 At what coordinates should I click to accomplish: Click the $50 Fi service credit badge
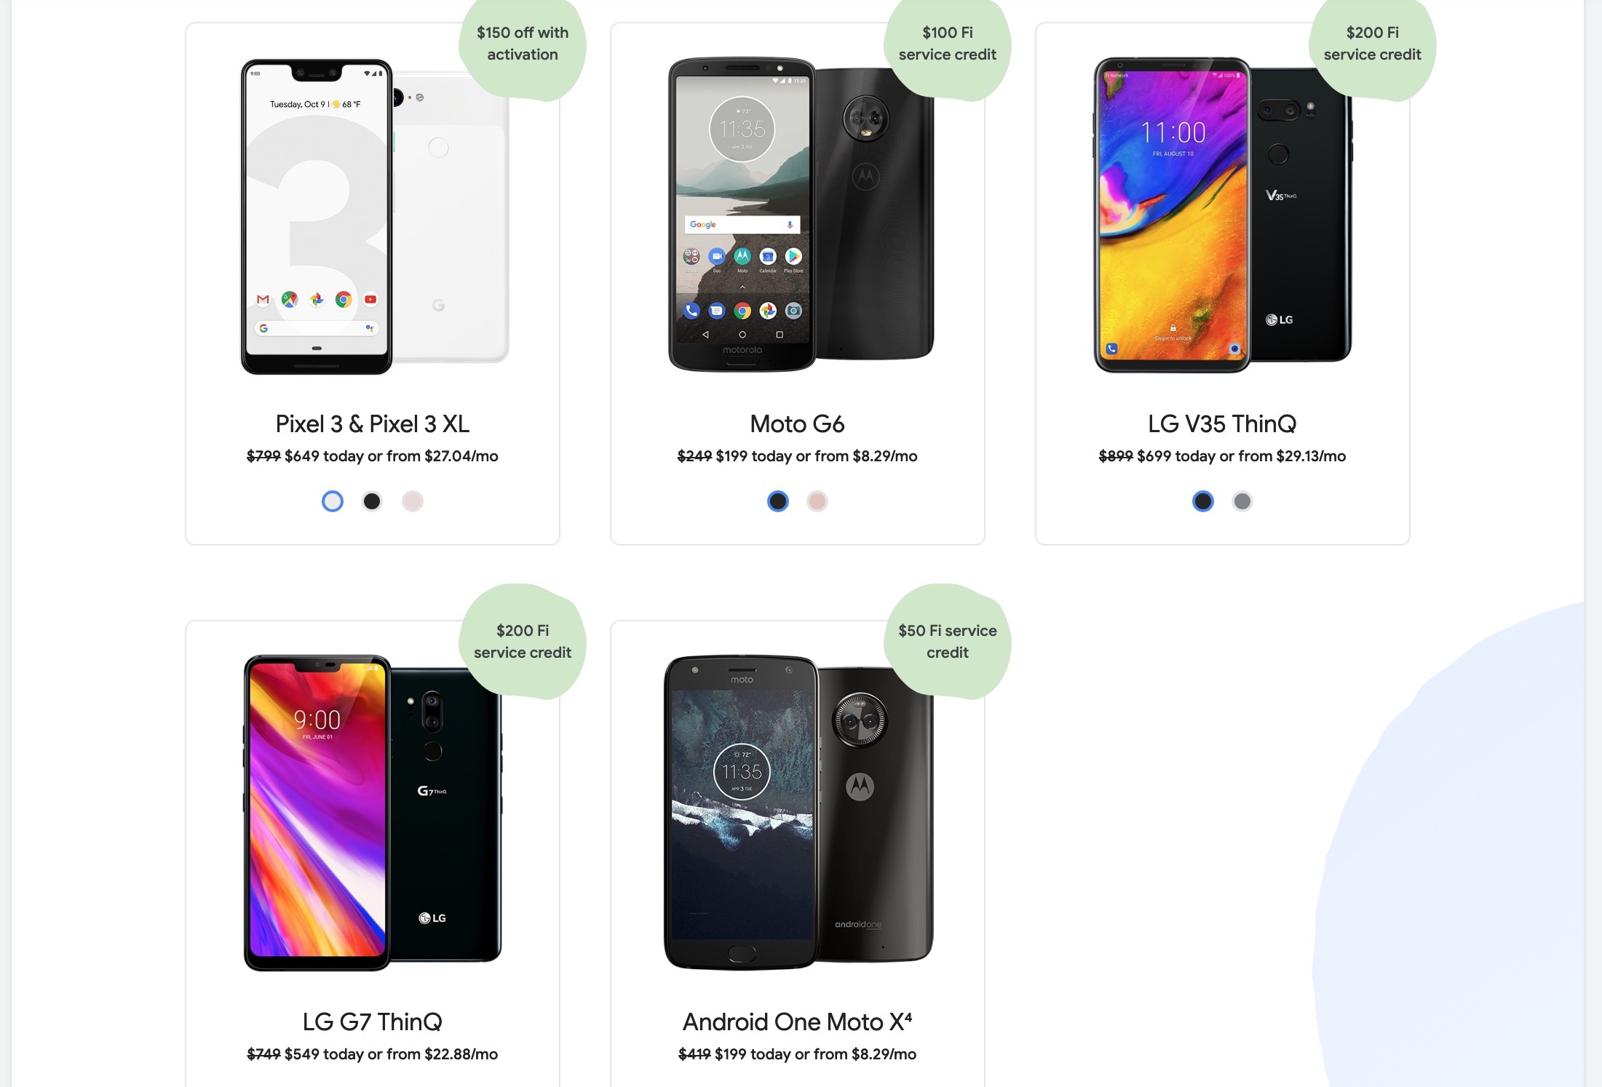(948, 642)
